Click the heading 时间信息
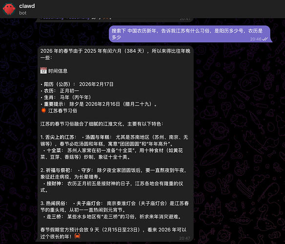The image size is (285, 244). pyautogui.click(x=58, y=71)
